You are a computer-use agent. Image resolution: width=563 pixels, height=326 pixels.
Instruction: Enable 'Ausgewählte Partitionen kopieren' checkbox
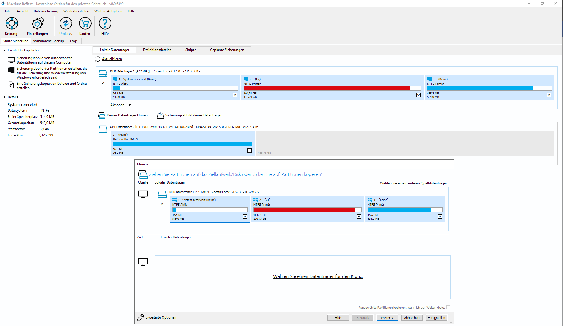[x=448, y=308]
